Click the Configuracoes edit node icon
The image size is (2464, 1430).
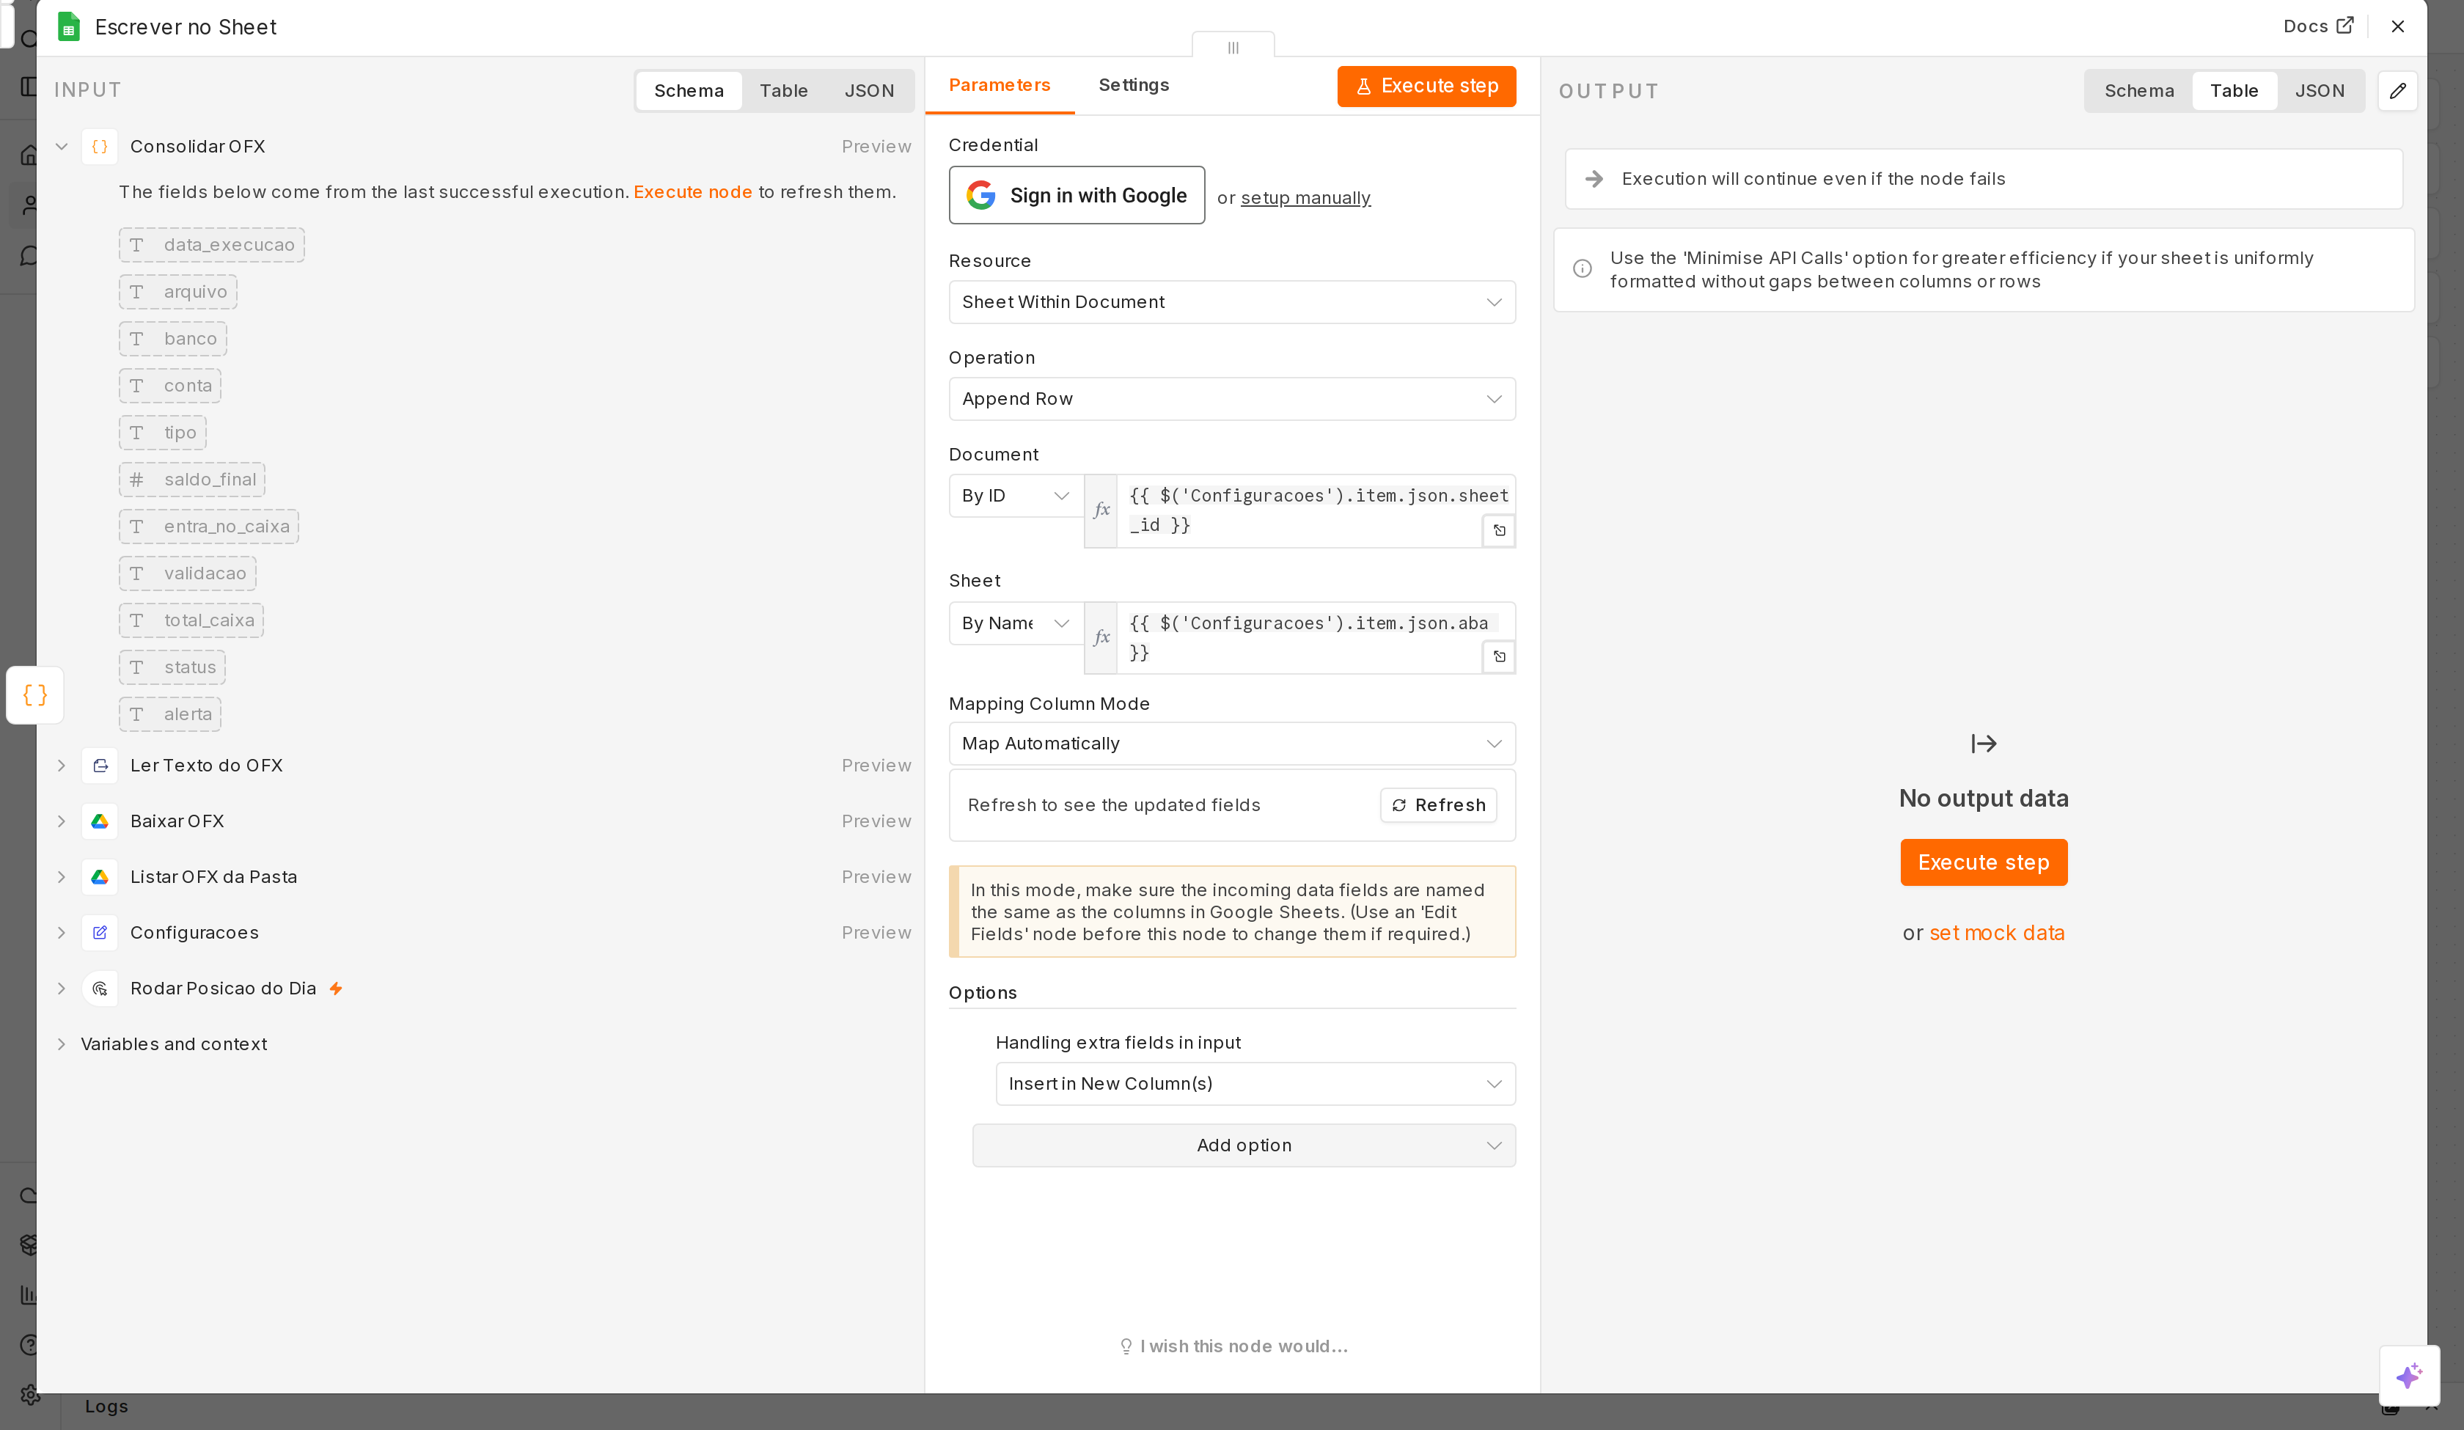point(100,932)
